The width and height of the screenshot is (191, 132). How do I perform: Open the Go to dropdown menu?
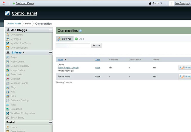tap(155, 3)
